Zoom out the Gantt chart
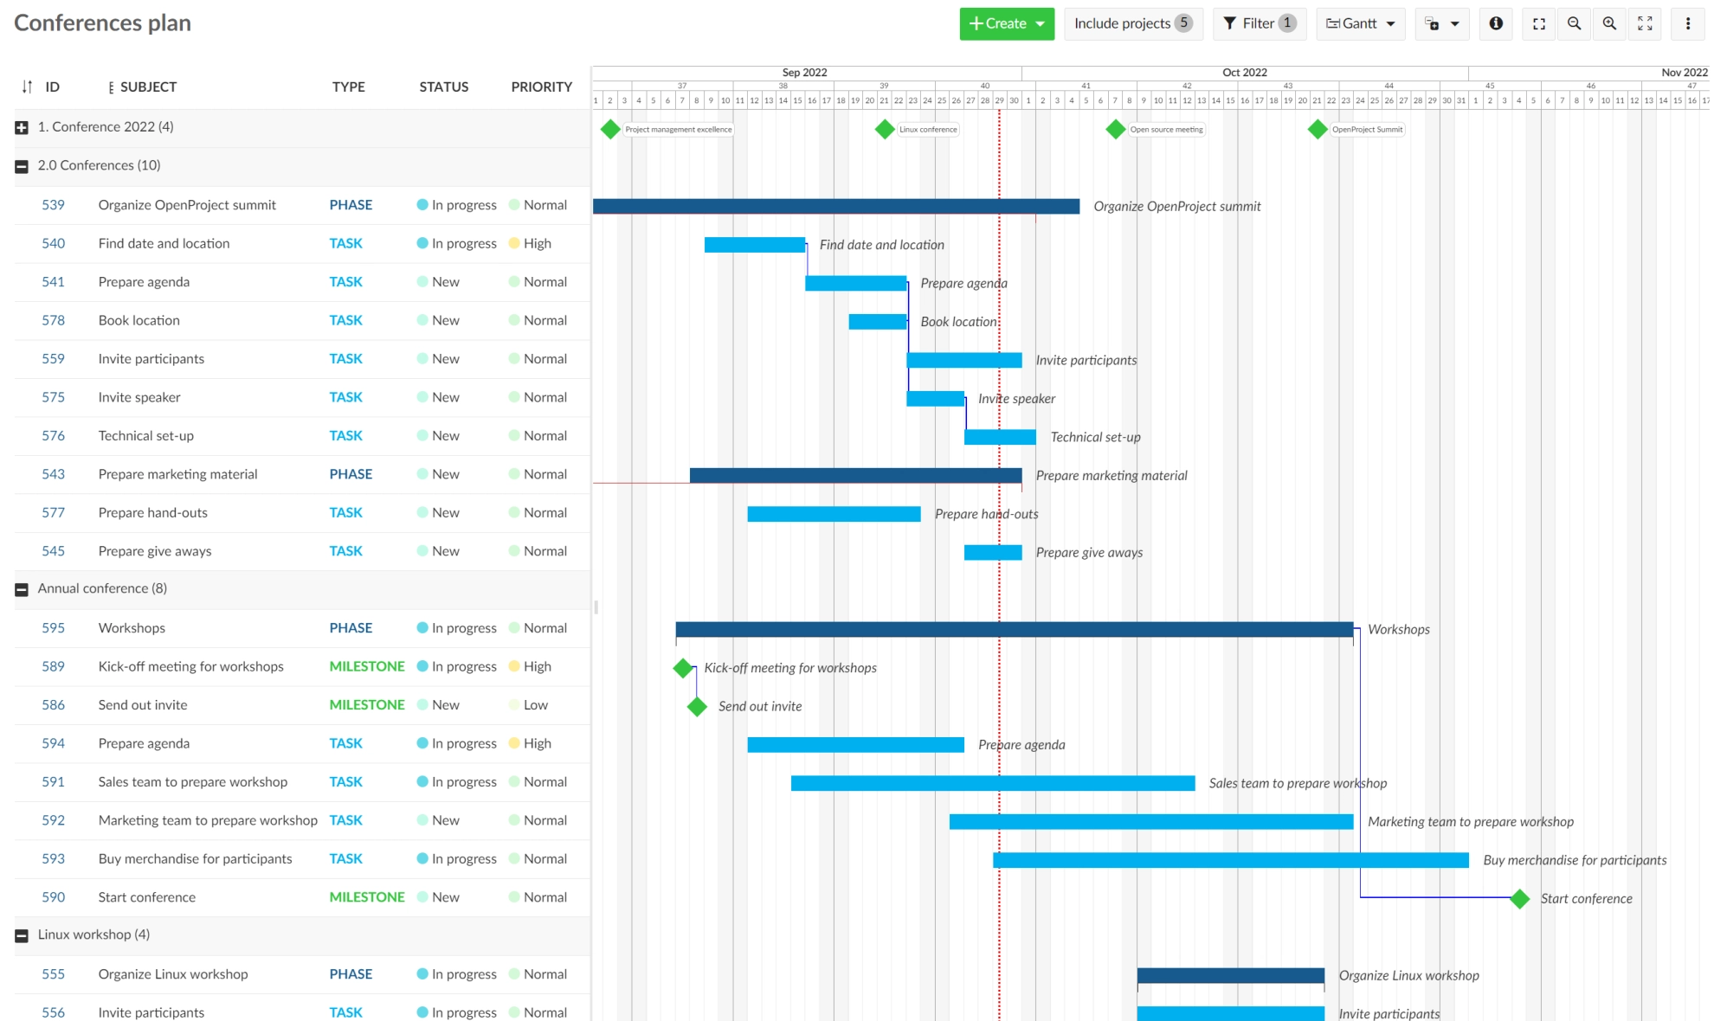 click(x=1574, y=23)
